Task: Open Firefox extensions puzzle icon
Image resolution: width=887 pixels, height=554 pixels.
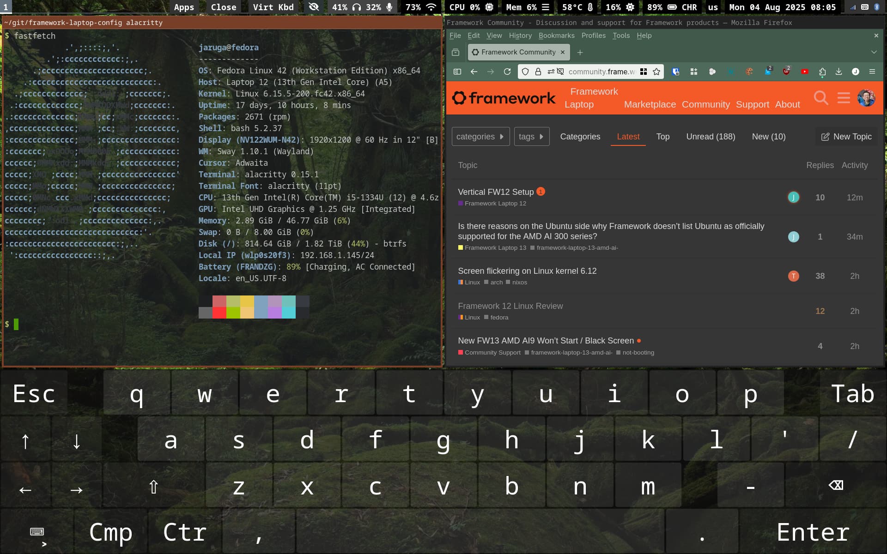Action: [x=822, y=72]
